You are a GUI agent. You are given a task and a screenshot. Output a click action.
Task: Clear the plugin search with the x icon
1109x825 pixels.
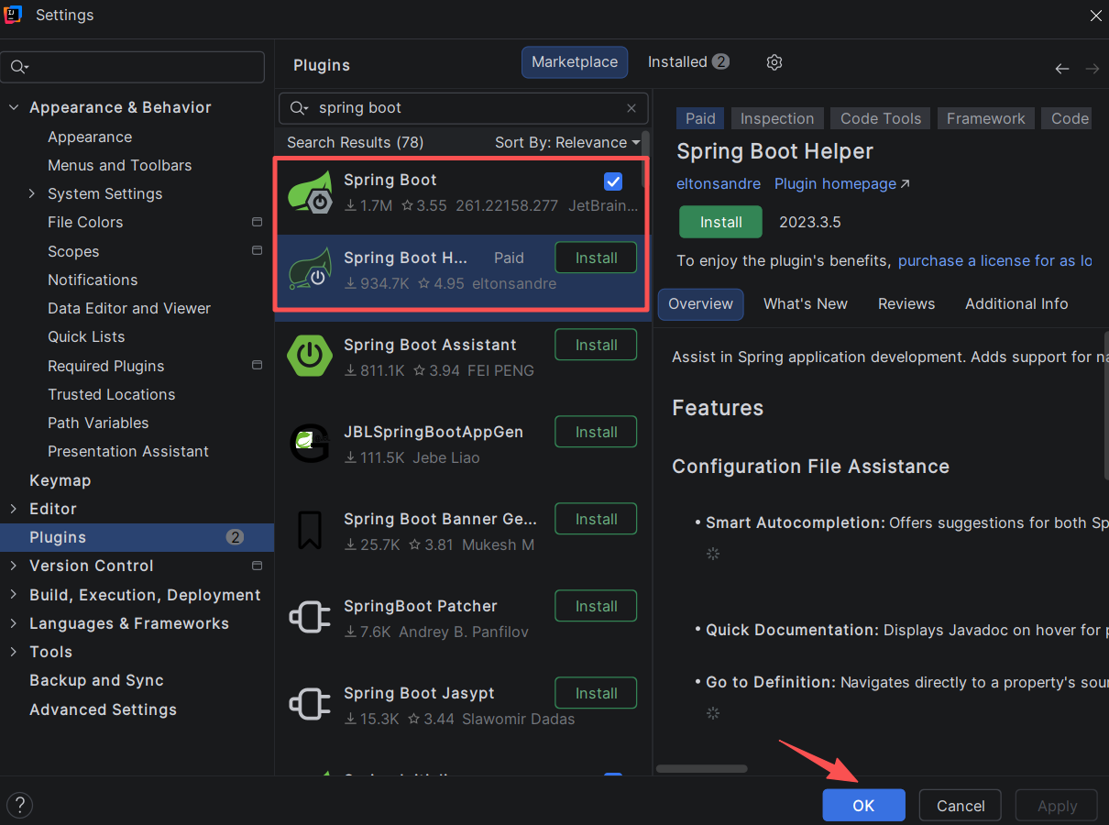point(631,108)
